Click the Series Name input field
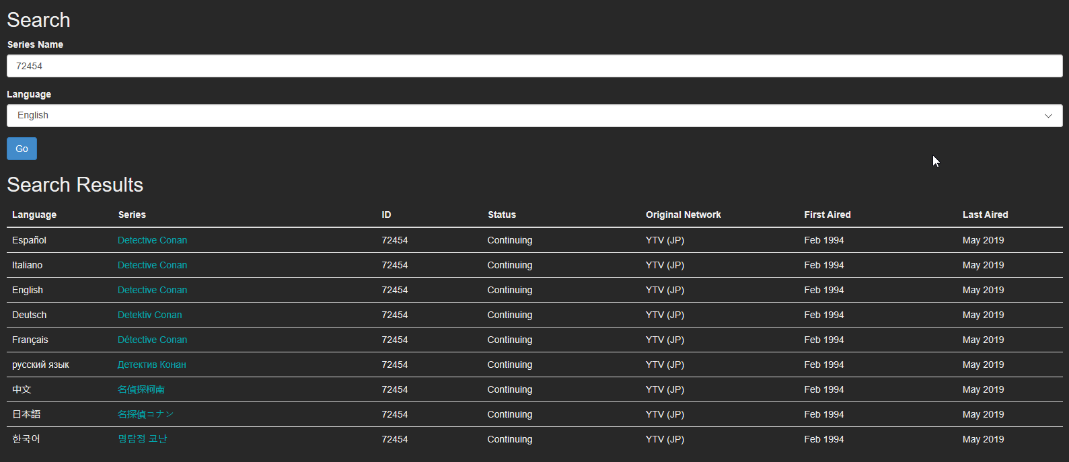Screen dimensions: 1069x462 535,66
